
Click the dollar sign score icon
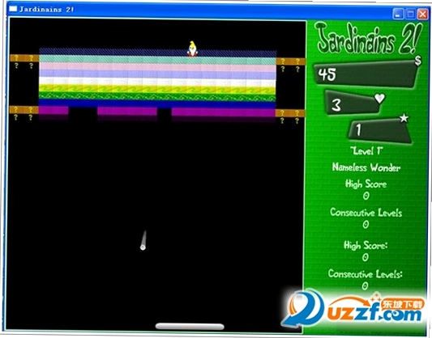click(418, 61)
